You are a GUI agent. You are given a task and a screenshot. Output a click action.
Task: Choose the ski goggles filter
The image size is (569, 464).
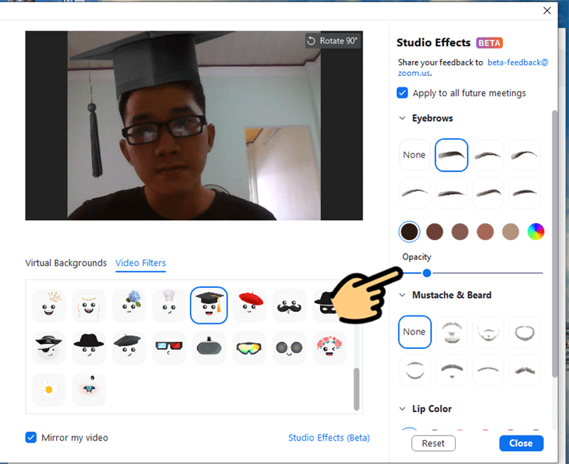pos(250,347)
